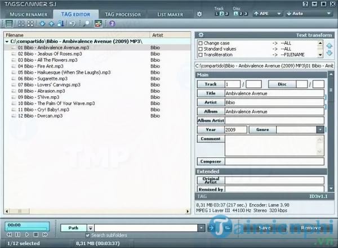Open the path history dropdown arrow
This screenshot has height=248, width=338.
(x=201, y=228)
